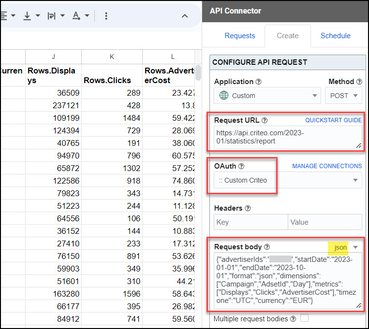Select the cell containing 79823

click(x=53, y=193)
